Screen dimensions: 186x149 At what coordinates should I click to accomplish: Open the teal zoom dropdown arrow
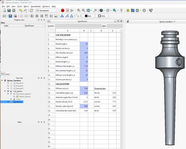point(117,10)
